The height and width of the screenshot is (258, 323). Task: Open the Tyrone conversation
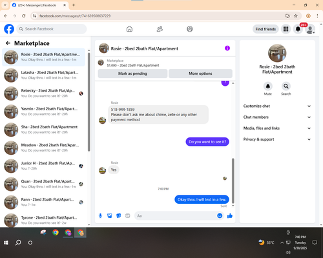(x=43, y=220)
